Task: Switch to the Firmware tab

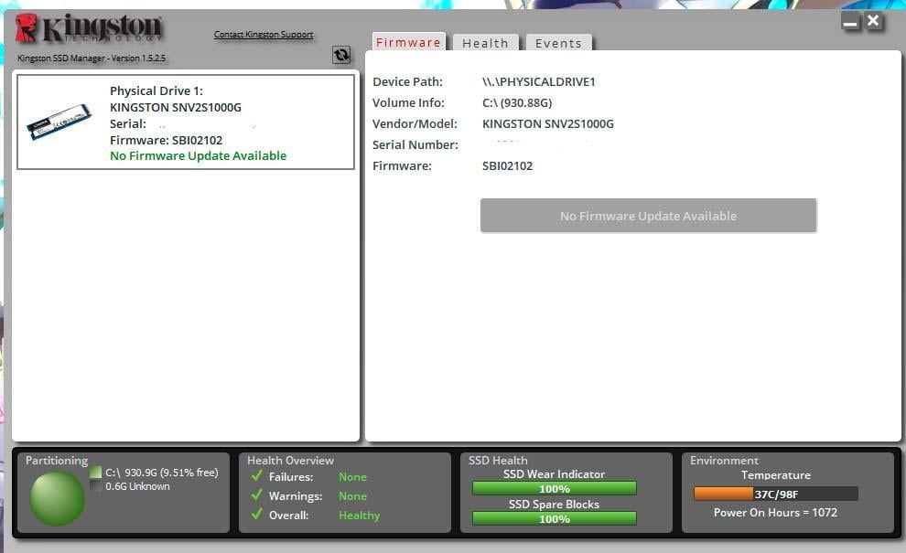Action: pos(408,42)
